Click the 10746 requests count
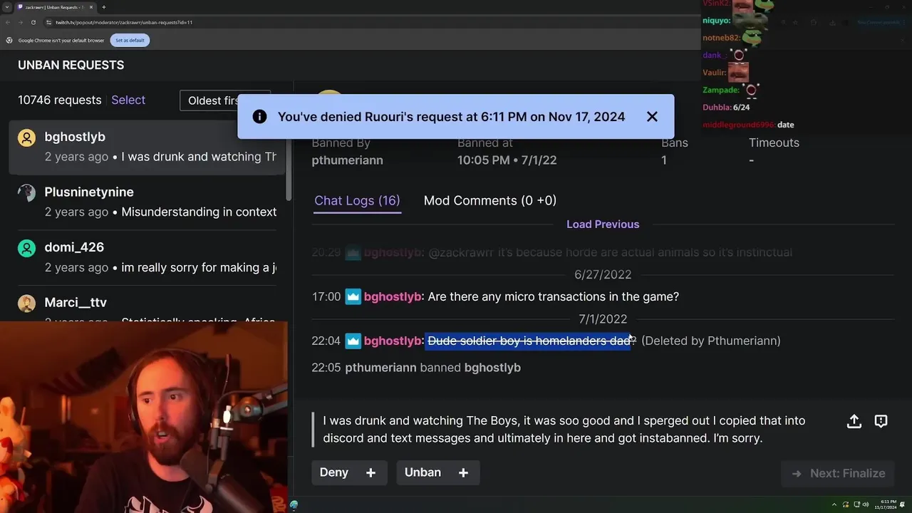 click(60, 100)
